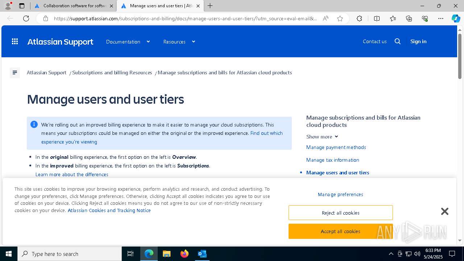Open a new tab with plus button
The height and width of the screenshot is (261, 464).
[x=210, y=6]
